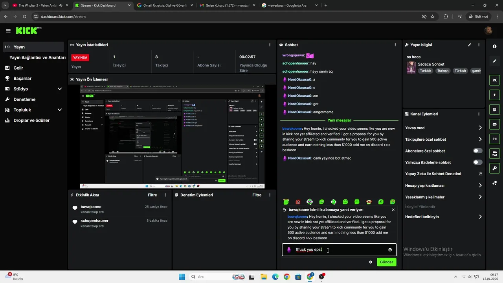Toggle the document note icon in right sidebar
503x283 pixels.
coord(494,109)
